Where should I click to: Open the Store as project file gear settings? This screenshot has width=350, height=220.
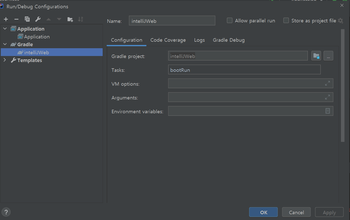click(340, 21)
